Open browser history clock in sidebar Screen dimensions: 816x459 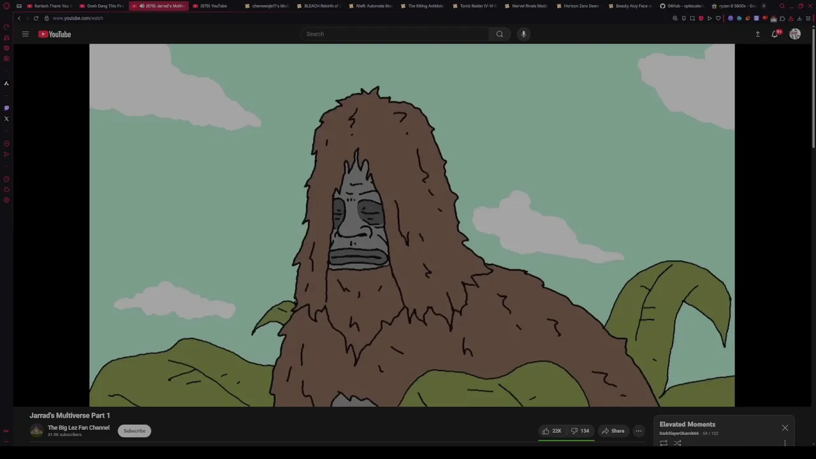(6, 179)
